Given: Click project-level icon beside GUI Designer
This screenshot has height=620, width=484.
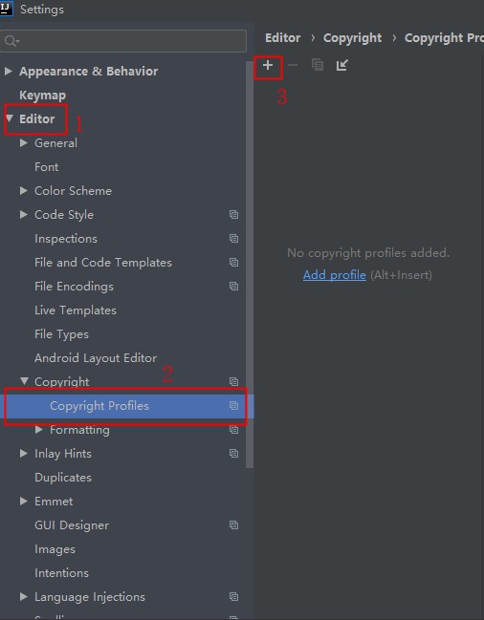Looking at the screenshot, I should 234,525.
